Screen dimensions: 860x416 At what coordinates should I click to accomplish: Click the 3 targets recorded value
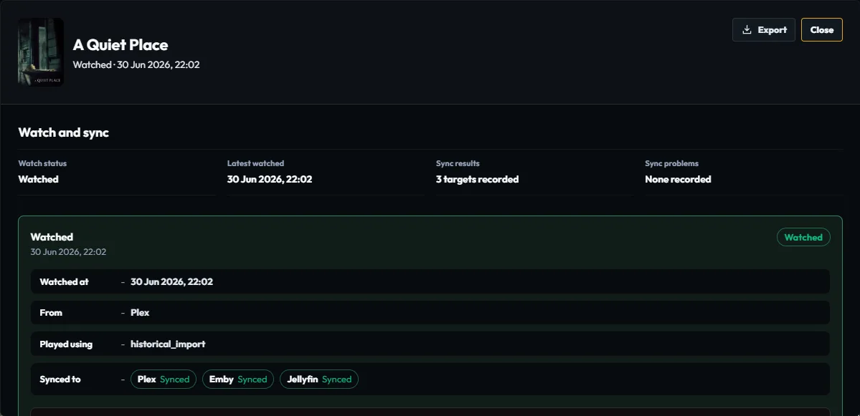click(x=477, y=179)
